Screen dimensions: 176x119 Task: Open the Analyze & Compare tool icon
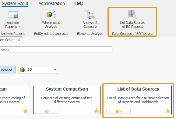pos(90,14)
